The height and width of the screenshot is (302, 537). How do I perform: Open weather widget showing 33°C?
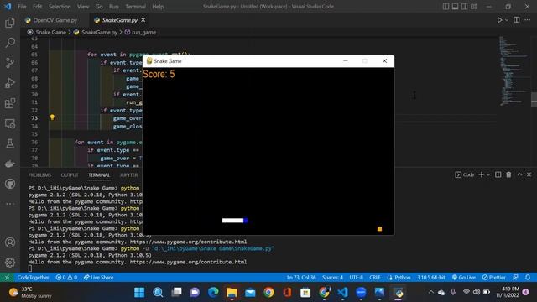click(31, 293)
